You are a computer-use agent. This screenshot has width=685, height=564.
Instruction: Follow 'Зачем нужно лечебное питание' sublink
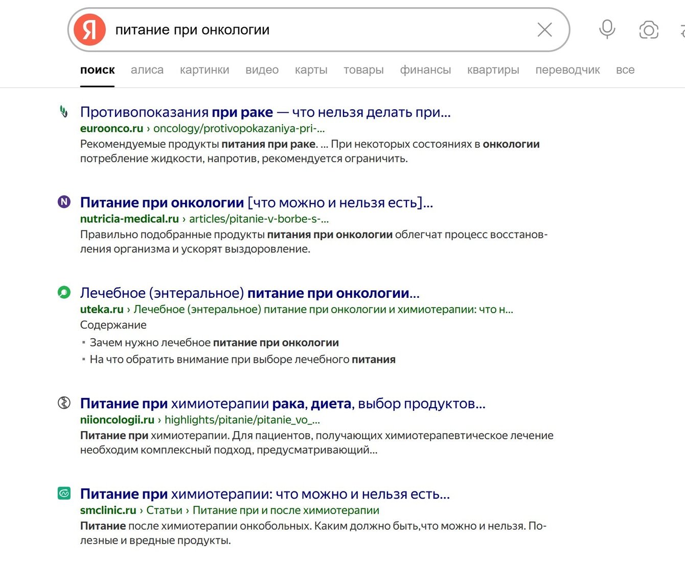pos(214,343)
